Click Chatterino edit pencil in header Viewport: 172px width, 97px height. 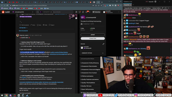pyautogui.click(x=162, y=8)
